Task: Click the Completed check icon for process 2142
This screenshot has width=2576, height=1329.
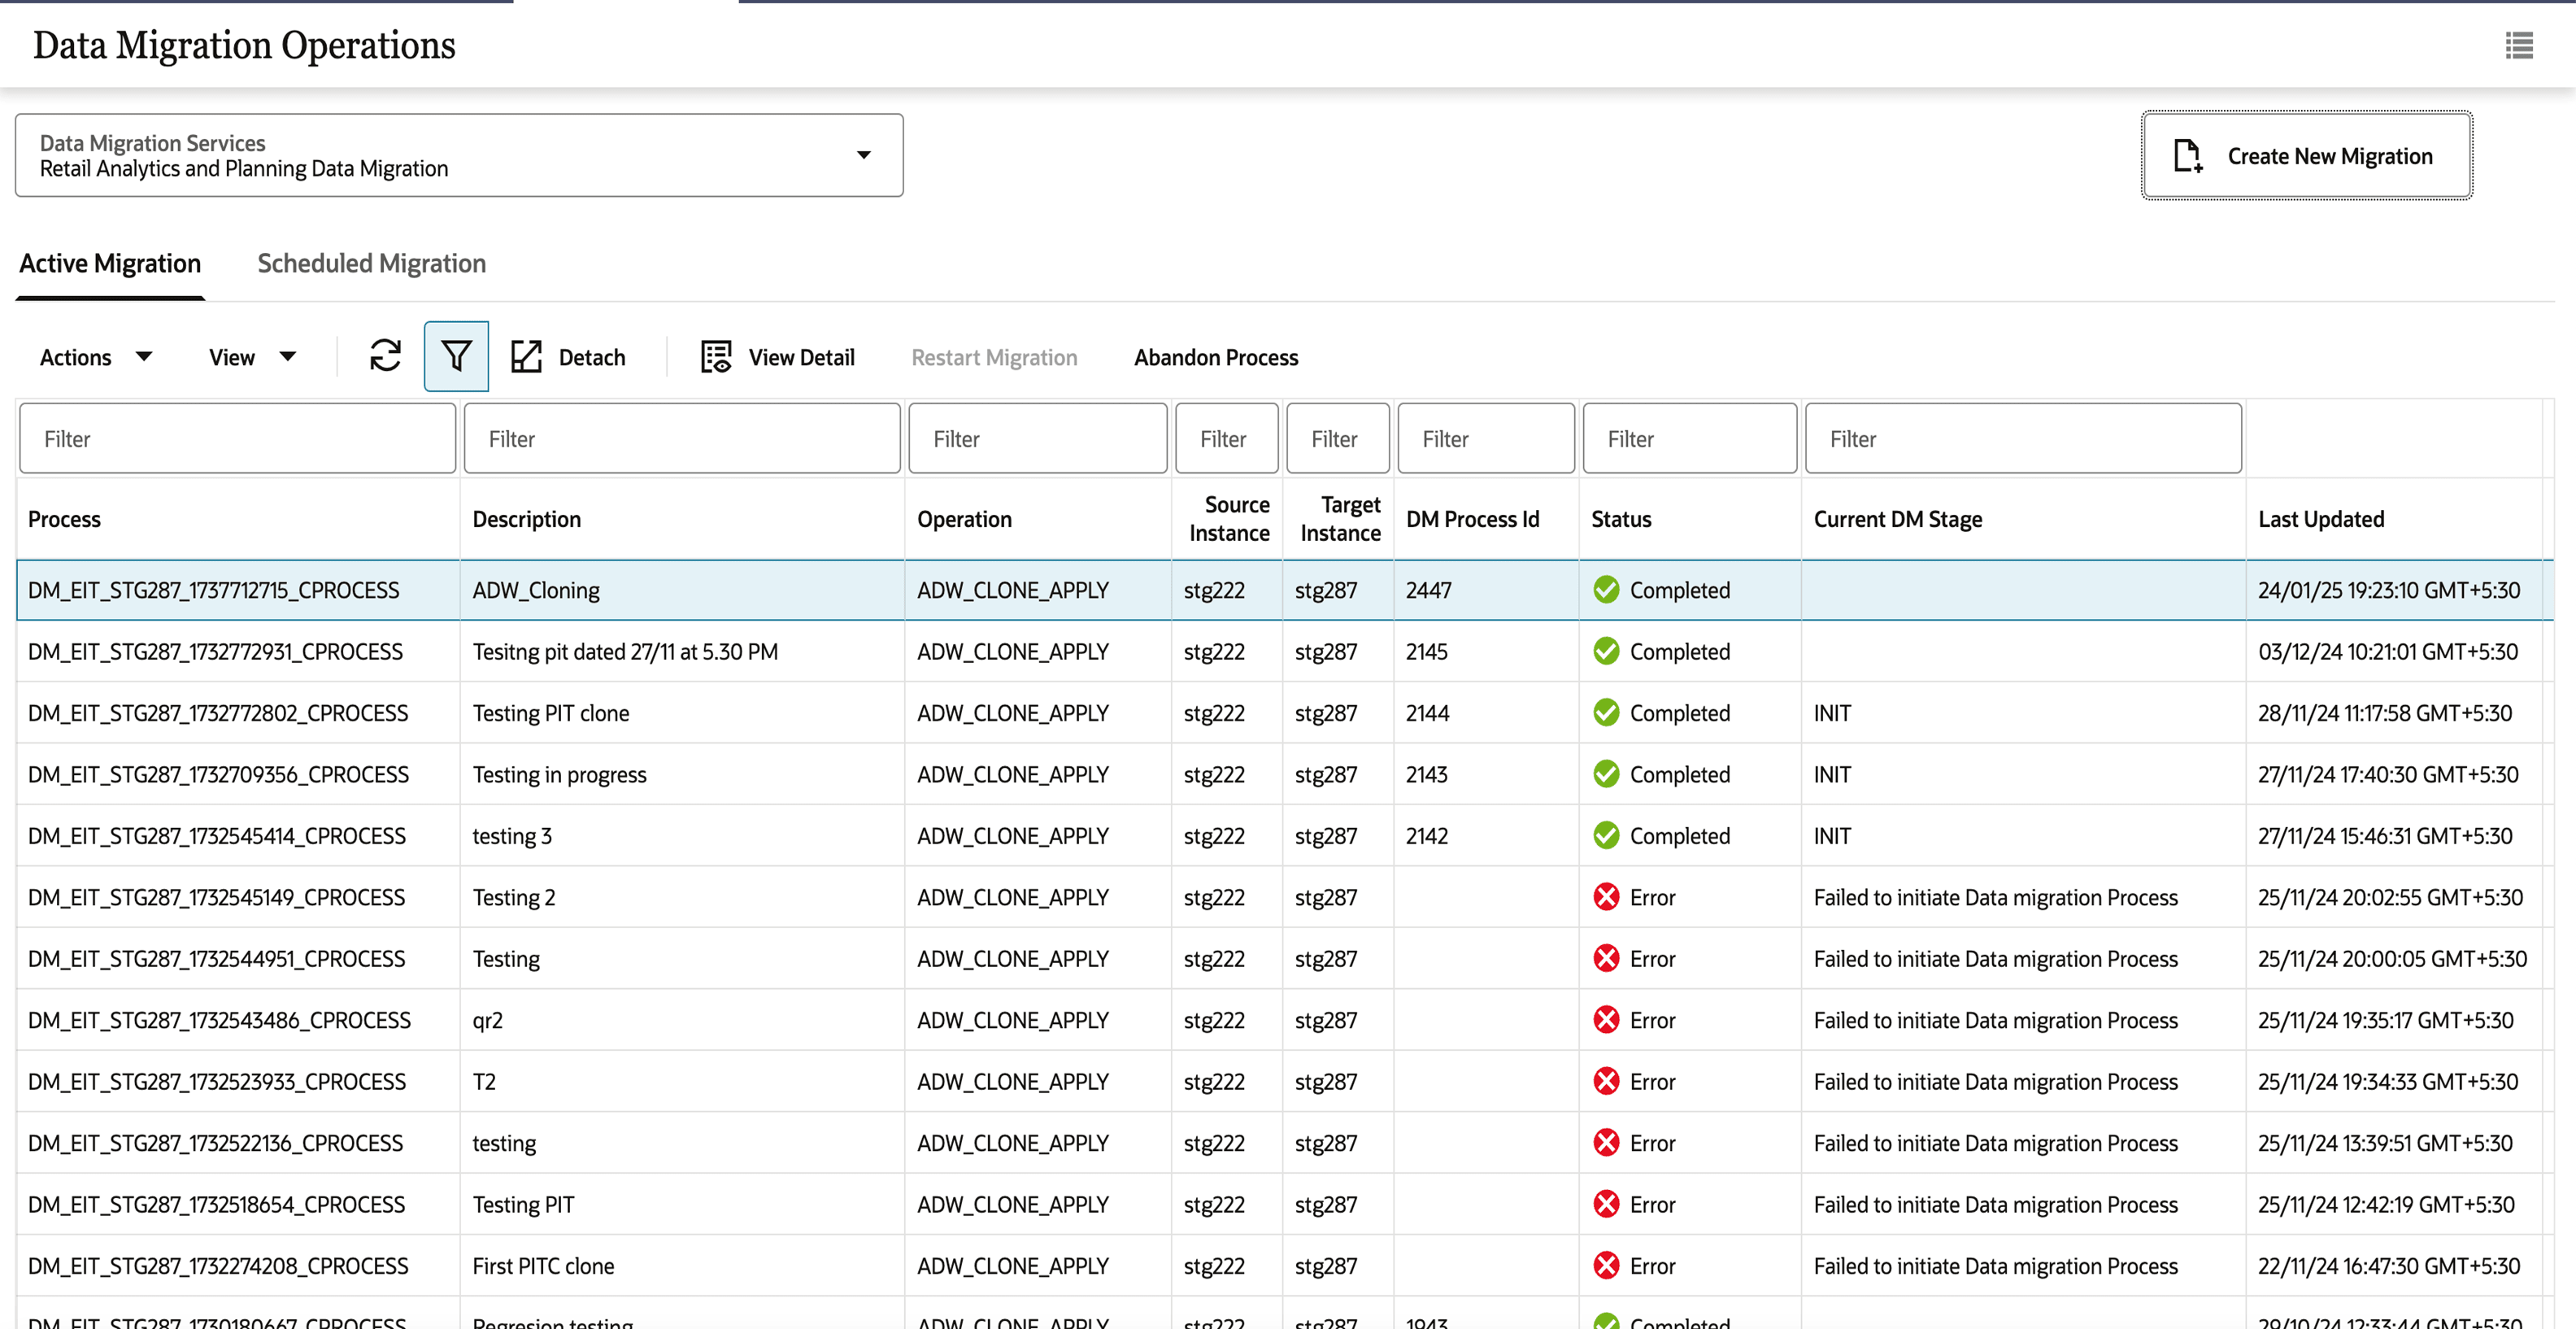Action: coord(1606,836)
